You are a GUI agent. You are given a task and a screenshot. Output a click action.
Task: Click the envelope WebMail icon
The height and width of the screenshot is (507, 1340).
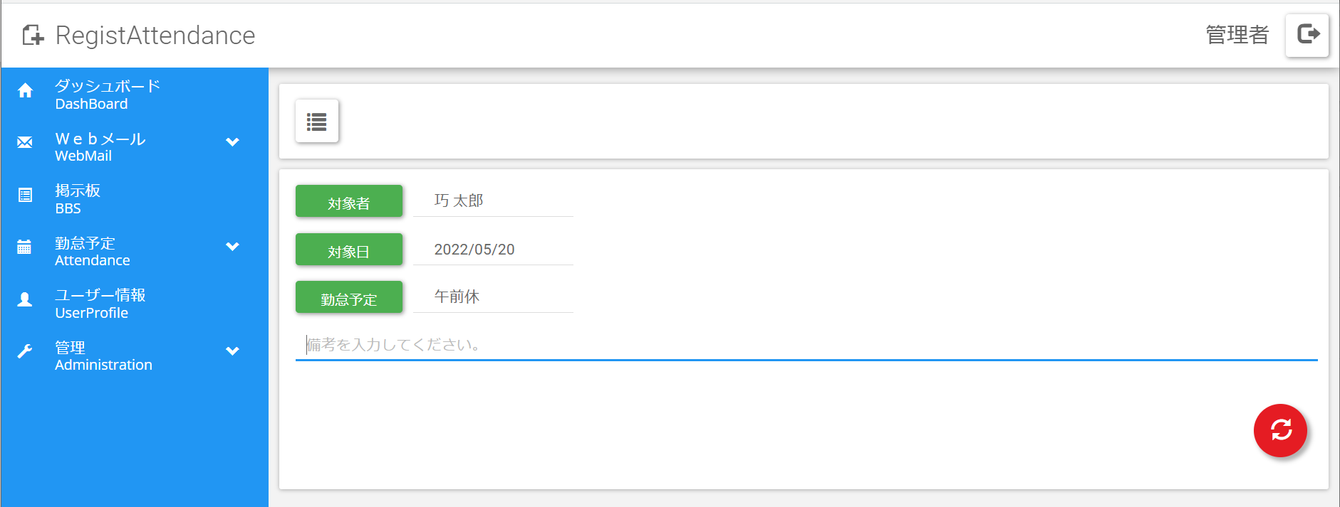25,142
